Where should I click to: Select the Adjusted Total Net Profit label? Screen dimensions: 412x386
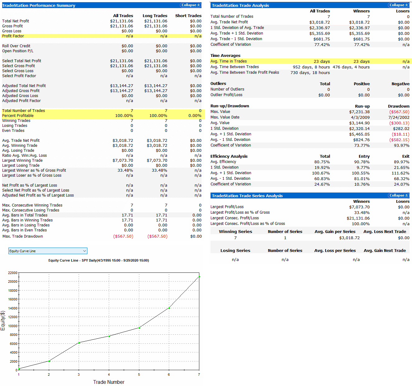(24, 86)
